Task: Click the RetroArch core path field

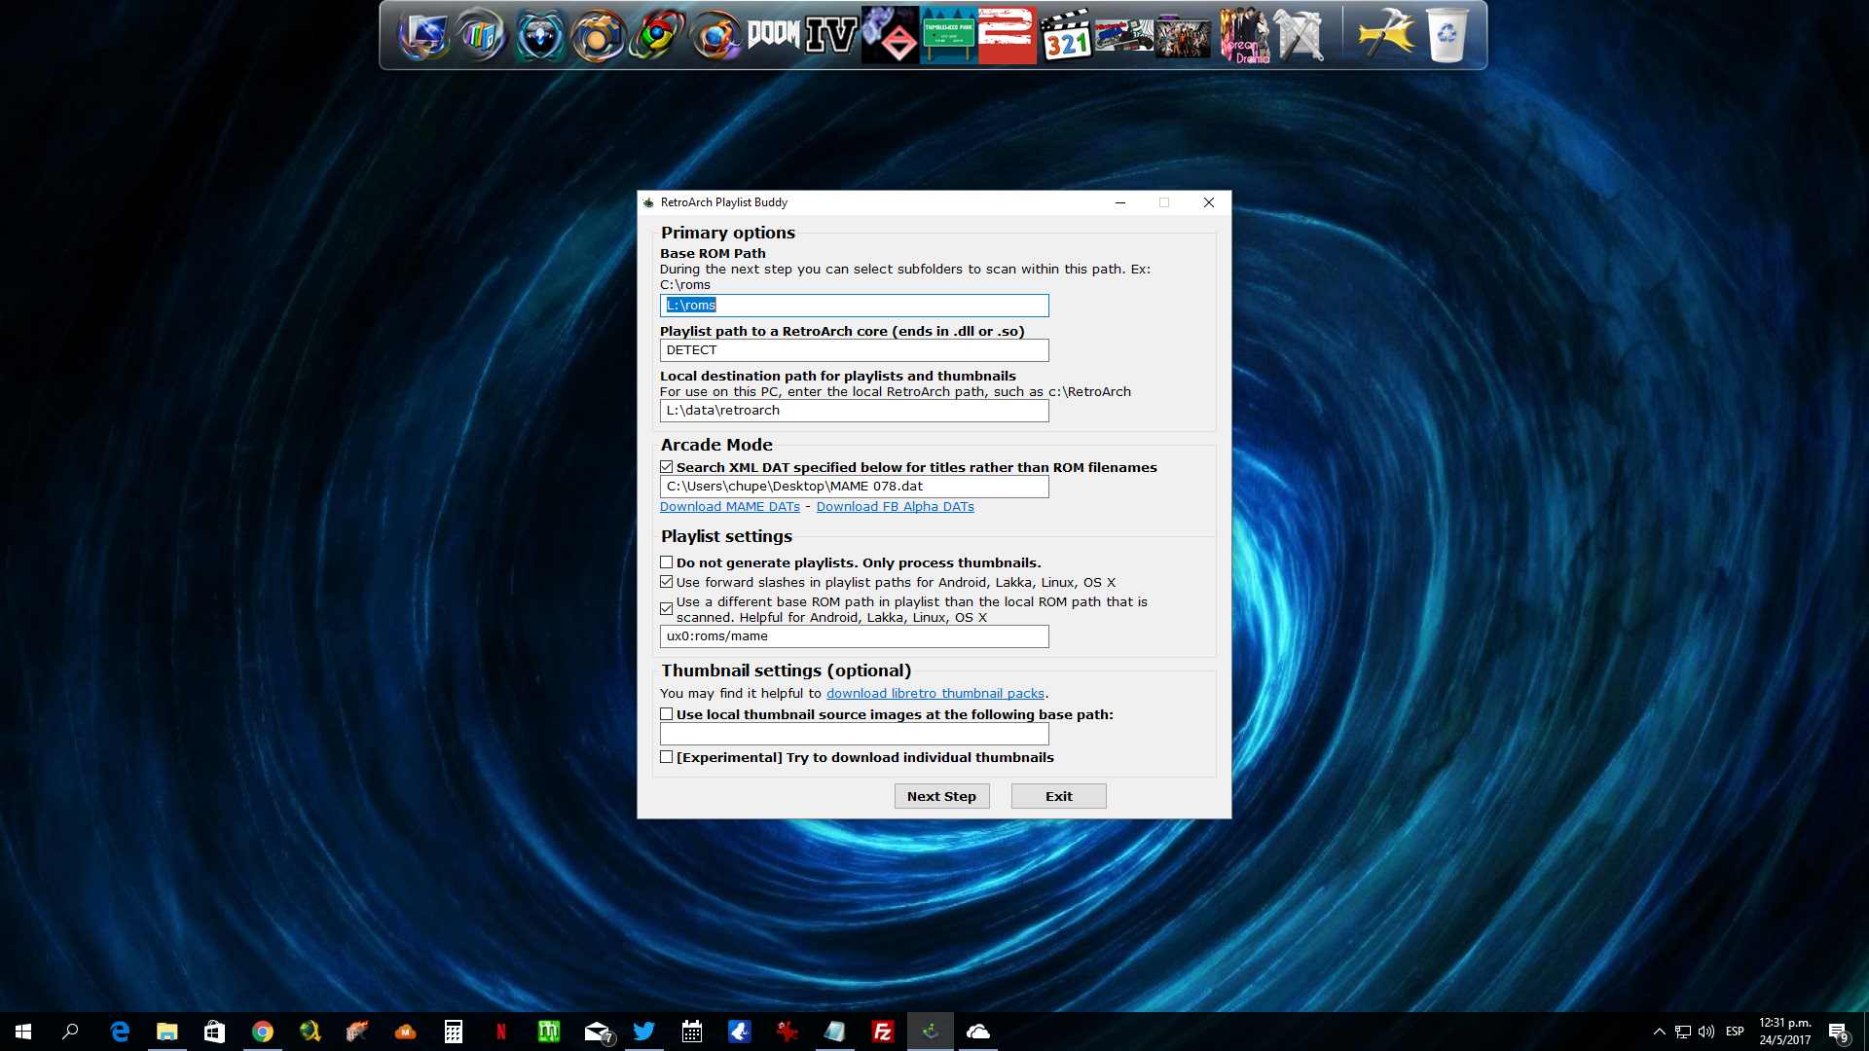Action: (x=854, y=350)
